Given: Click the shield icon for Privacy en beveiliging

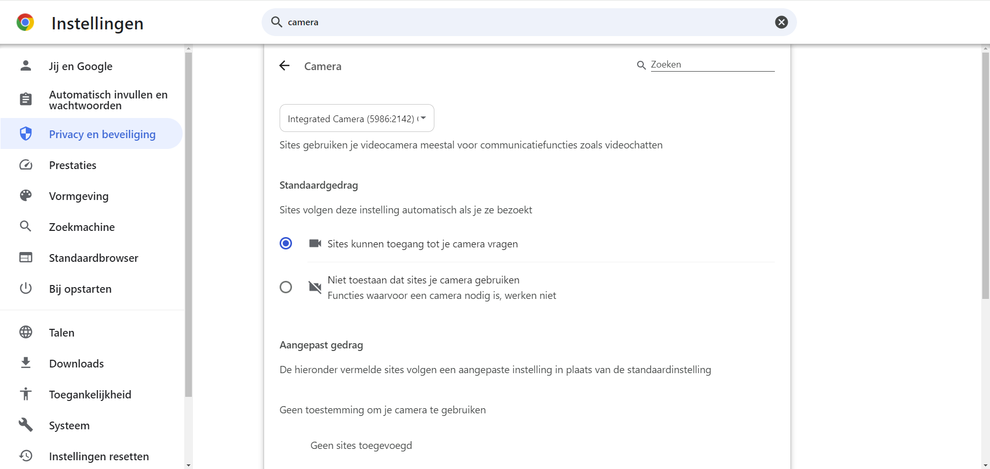Looking at the screenshot, I should point(26,134).
